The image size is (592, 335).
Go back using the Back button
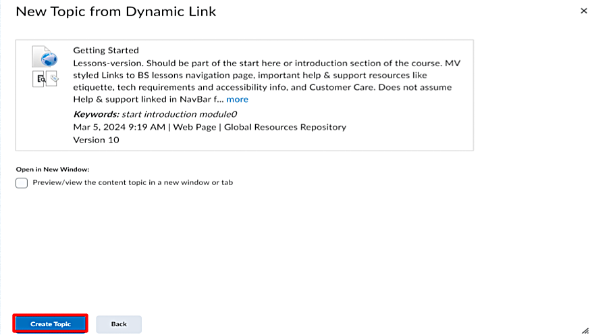(x=119, y=324)
